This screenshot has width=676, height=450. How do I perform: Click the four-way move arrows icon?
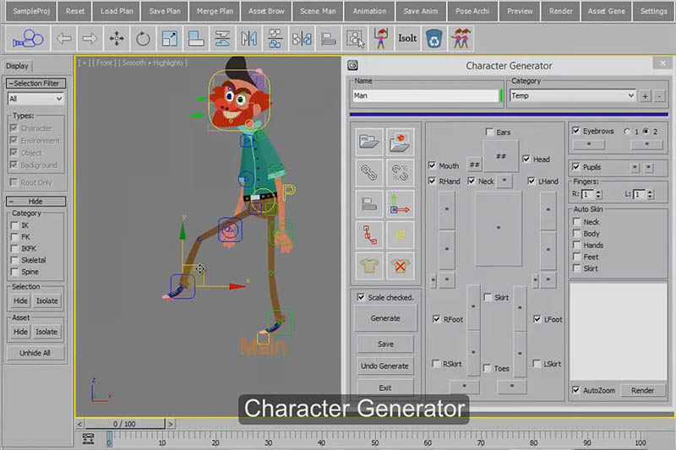pyautogui.click(x=116, y=38)
